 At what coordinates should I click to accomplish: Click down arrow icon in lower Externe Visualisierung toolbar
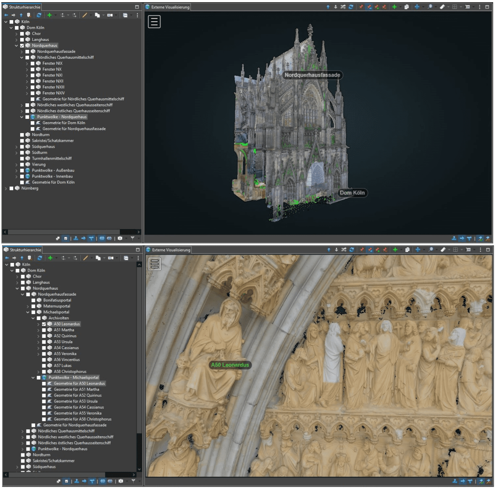click(x=336, y=250)
